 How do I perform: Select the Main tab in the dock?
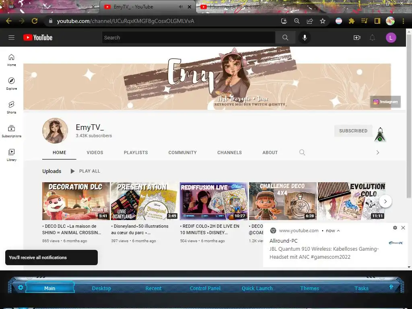pyautogui.click(x=49, y=288)
